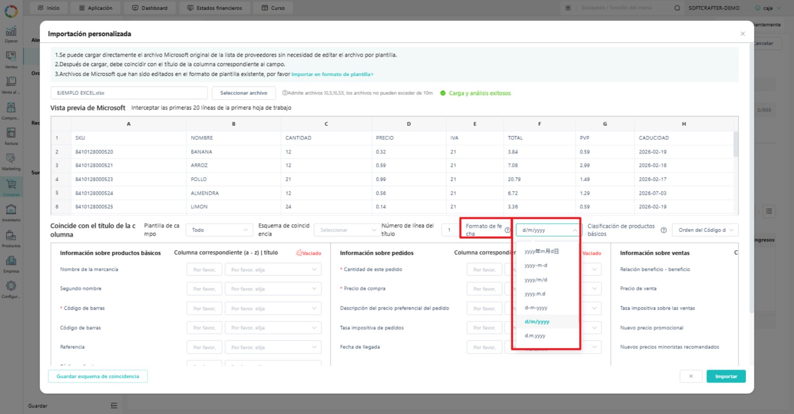Open the Empresa sidebar module
The image size is (794, 414).
click(x=11, y=264)
